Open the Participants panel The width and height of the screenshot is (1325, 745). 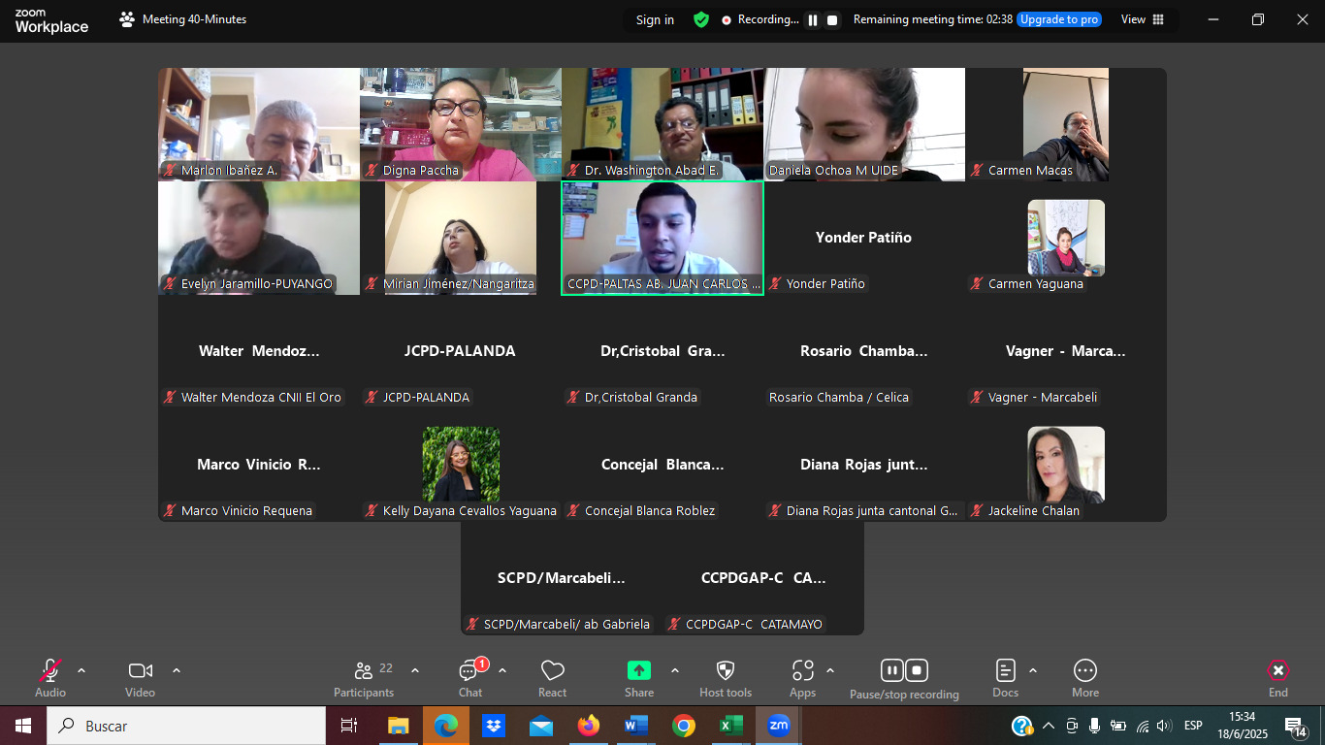pyautogui.click(x=364, y=677)
